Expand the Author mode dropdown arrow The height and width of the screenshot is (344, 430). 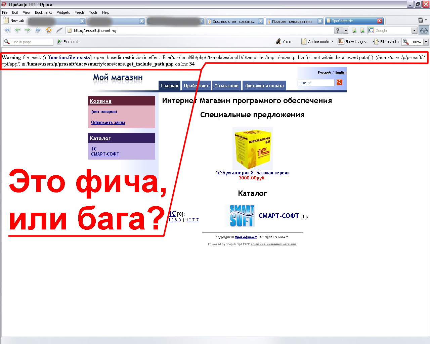(332, 42)
